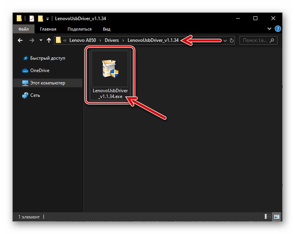Click the Быстрый доступ star icon
The width and height of the screenshot is (295, 234).
[x=25, y=58]
